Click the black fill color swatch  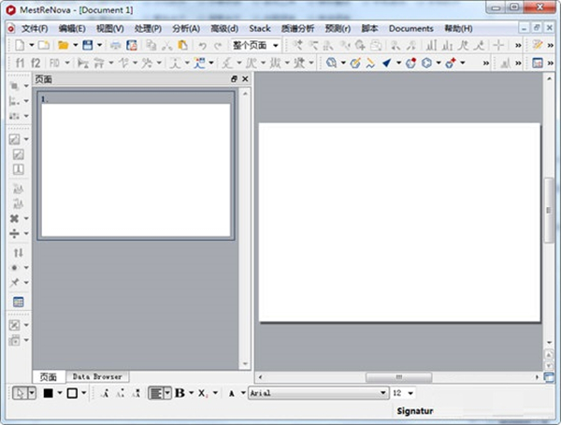pos(48,393)
